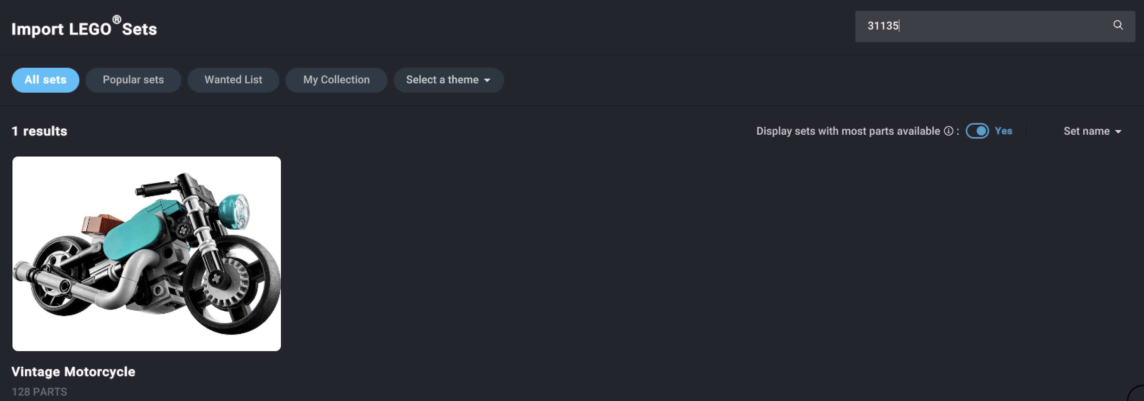This screenshot has height=401, width=1144.
Task: Click the search magnifier icon
Action: coord(1118,25)
